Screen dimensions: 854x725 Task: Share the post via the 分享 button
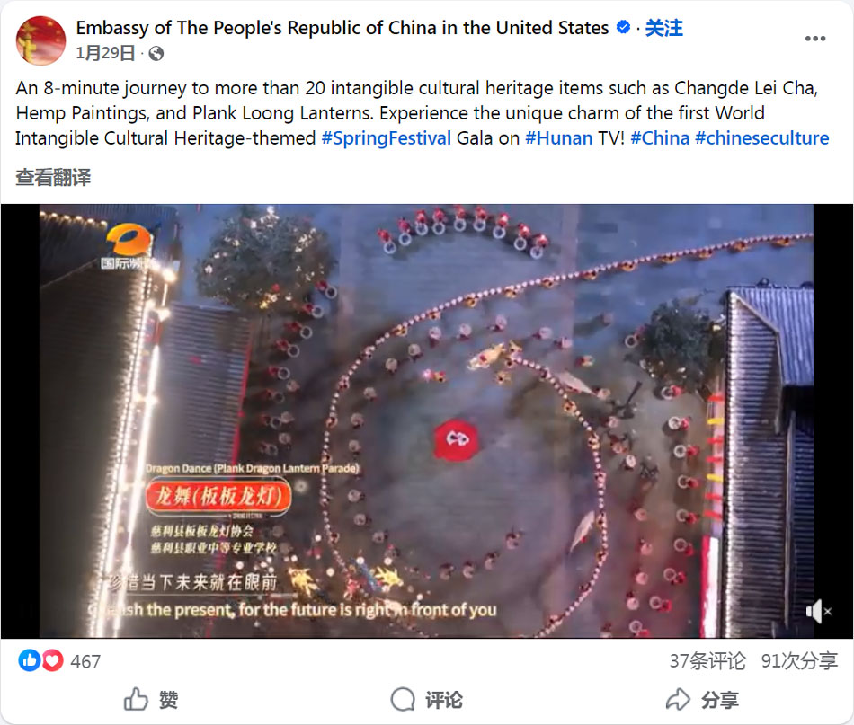click(702, 700)
